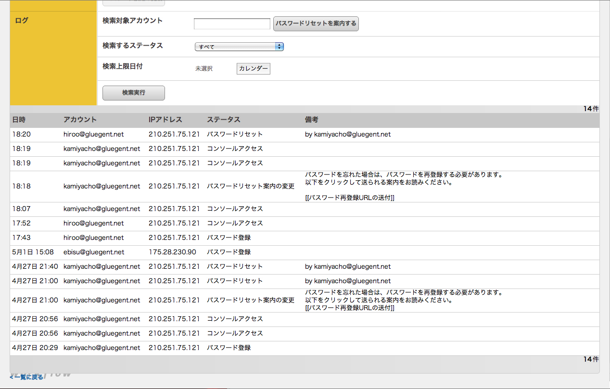Open the first パスワード再登録URLの送付 link
The width and height of the screenshot is (610, 389).
click(x=350, y=197)
